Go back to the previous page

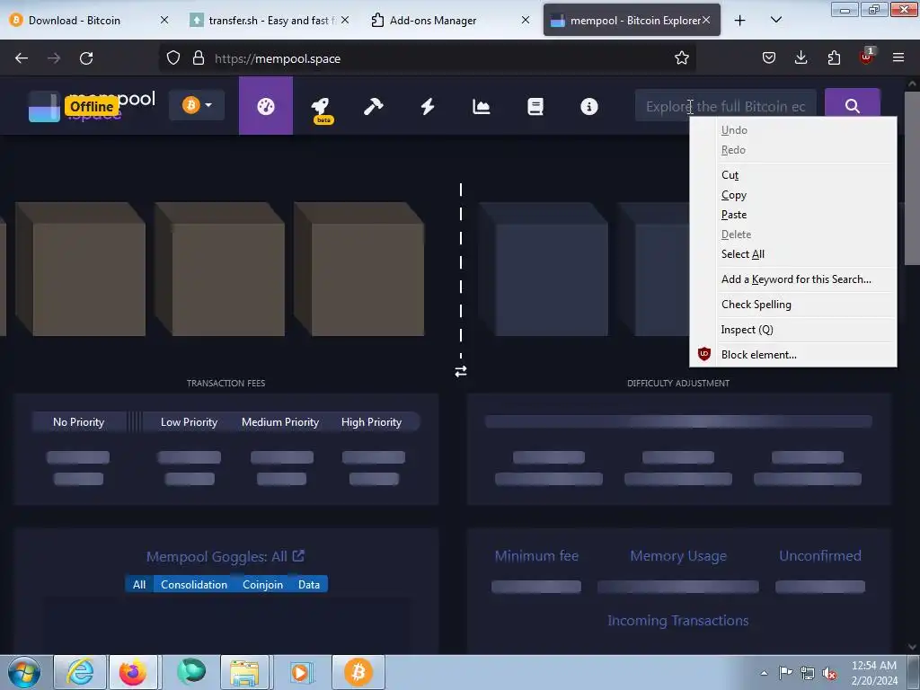click(22, 58)
